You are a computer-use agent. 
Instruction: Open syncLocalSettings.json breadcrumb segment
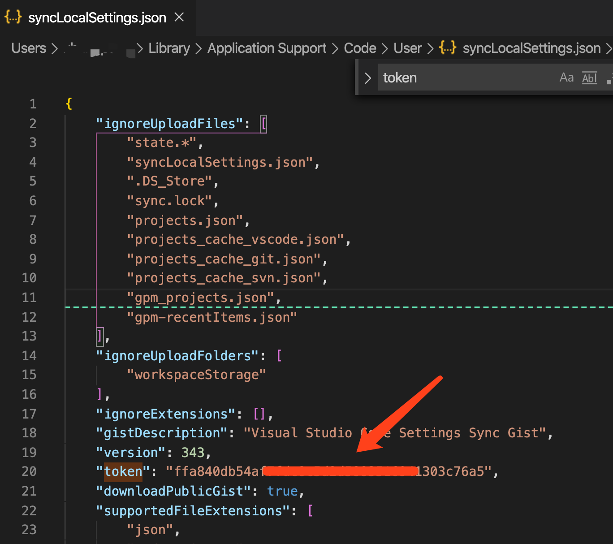pos(532,48)
